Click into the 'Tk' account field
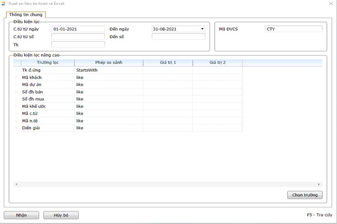The width and height of the screenshot is (337, 224). (x=78, y=44)
